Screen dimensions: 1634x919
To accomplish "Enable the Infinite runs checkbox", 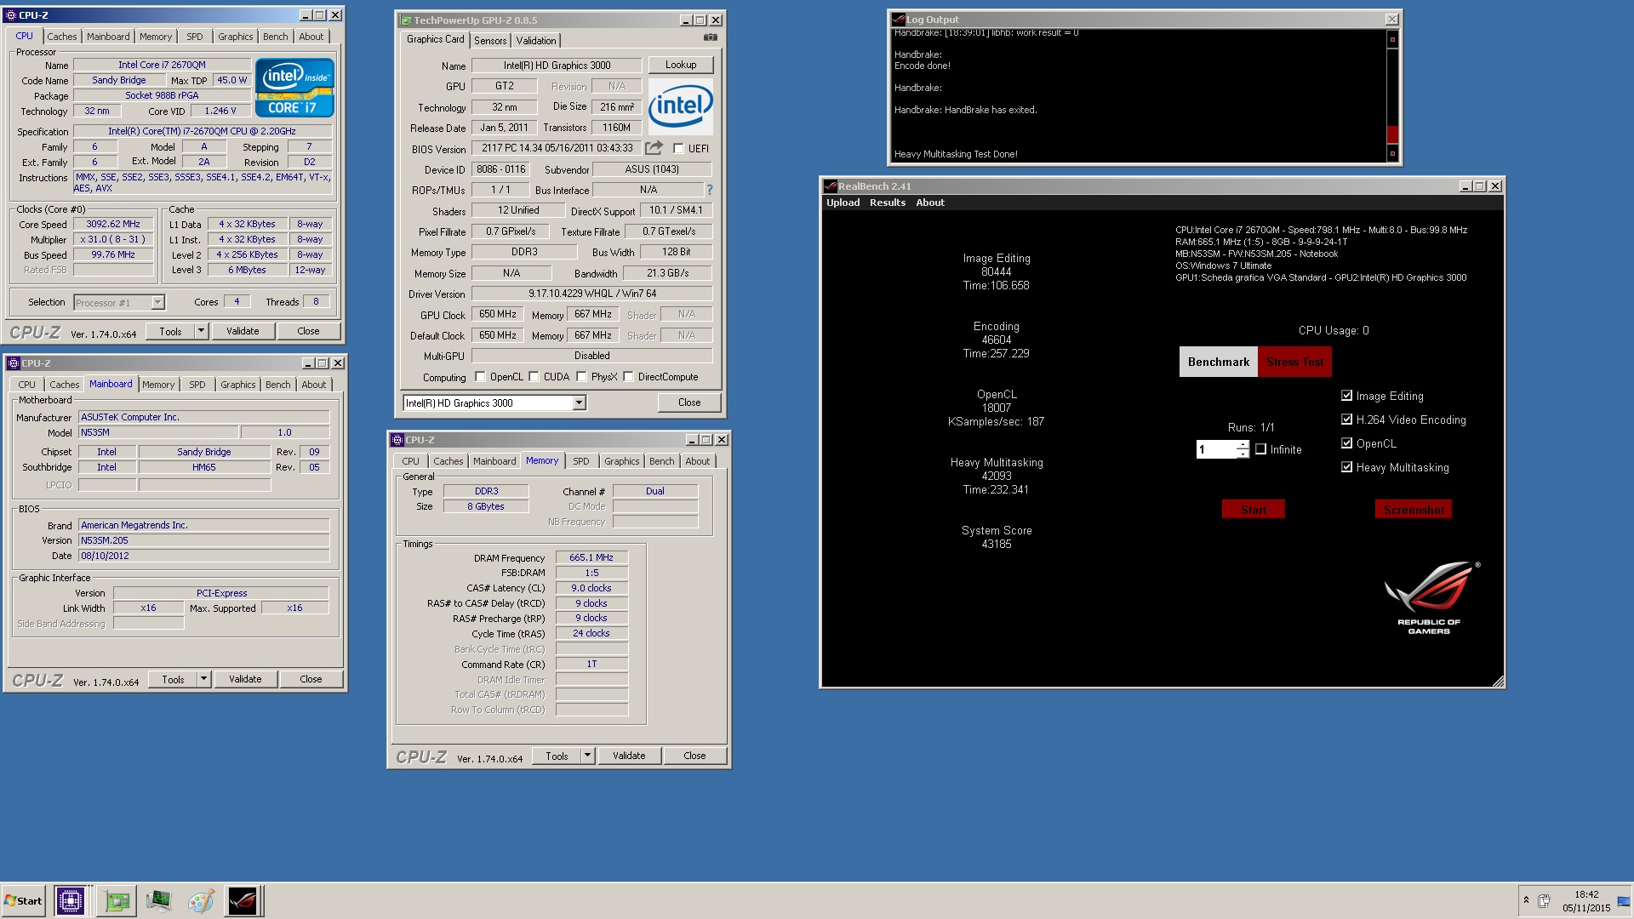I will pos(1260,449).
